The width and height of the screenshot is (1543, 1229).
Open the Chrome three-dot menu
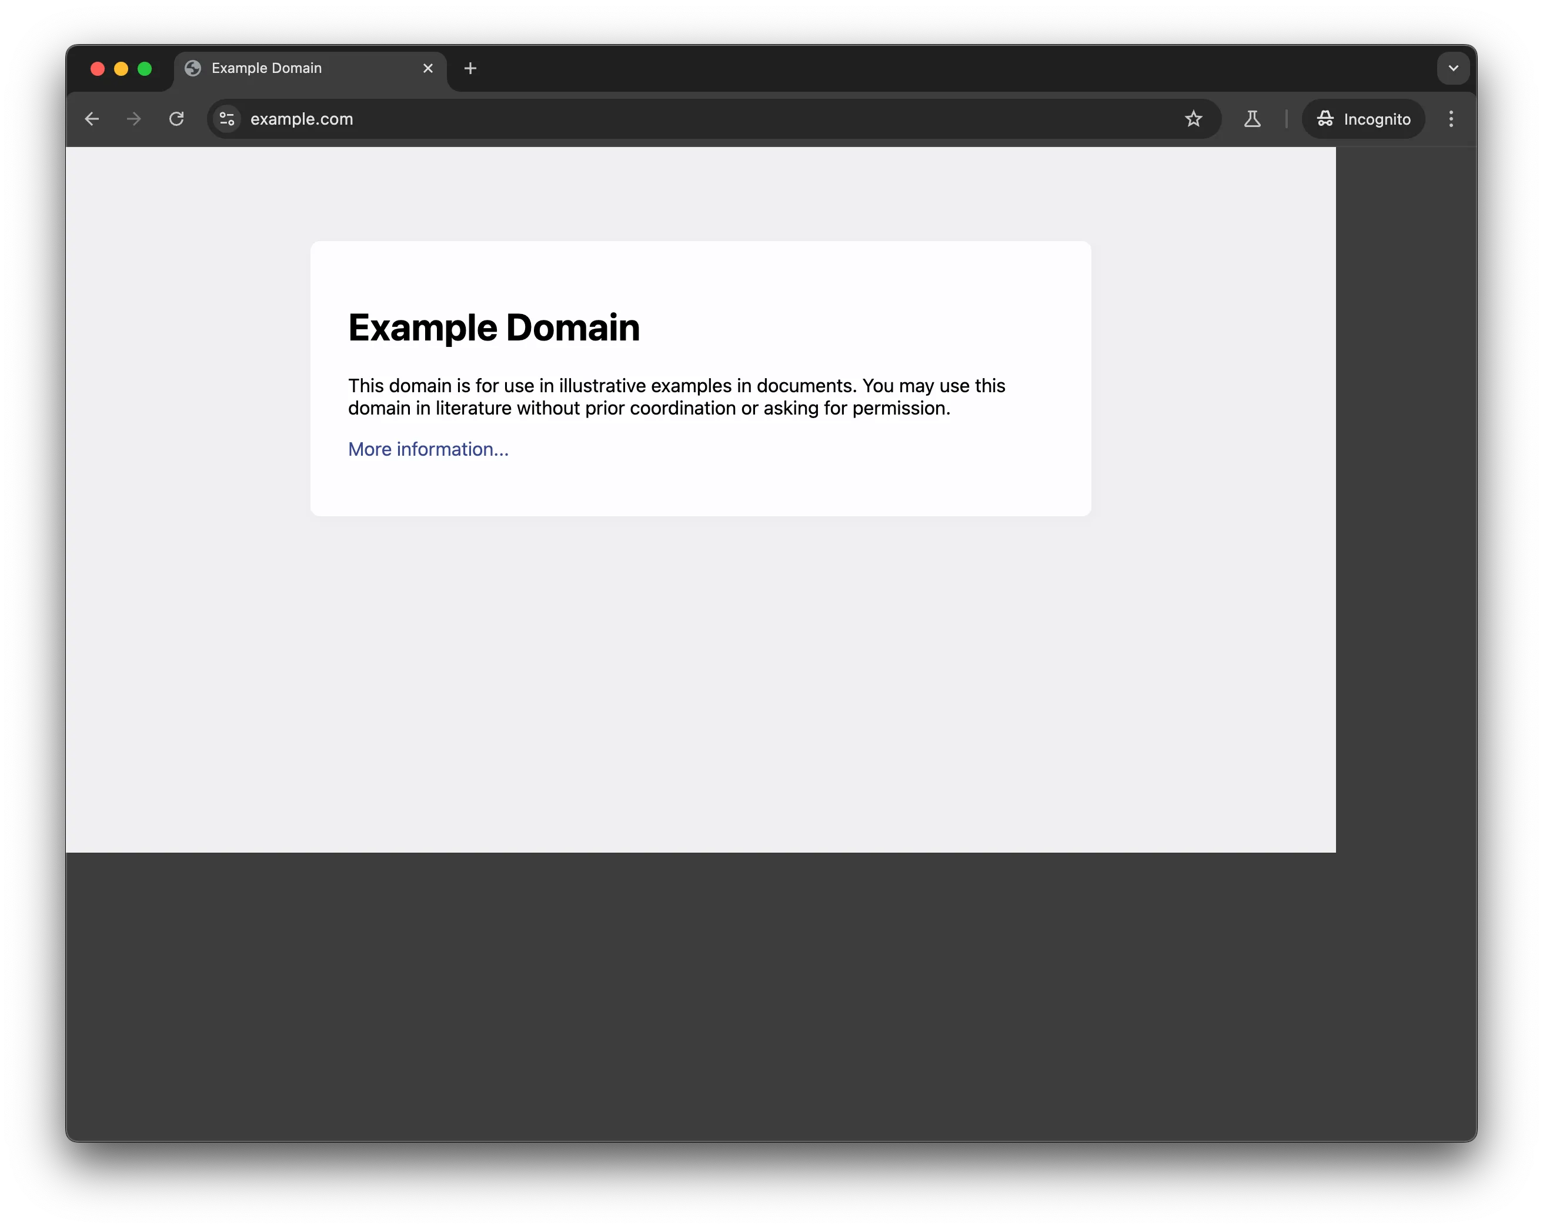pos(1451,119)
